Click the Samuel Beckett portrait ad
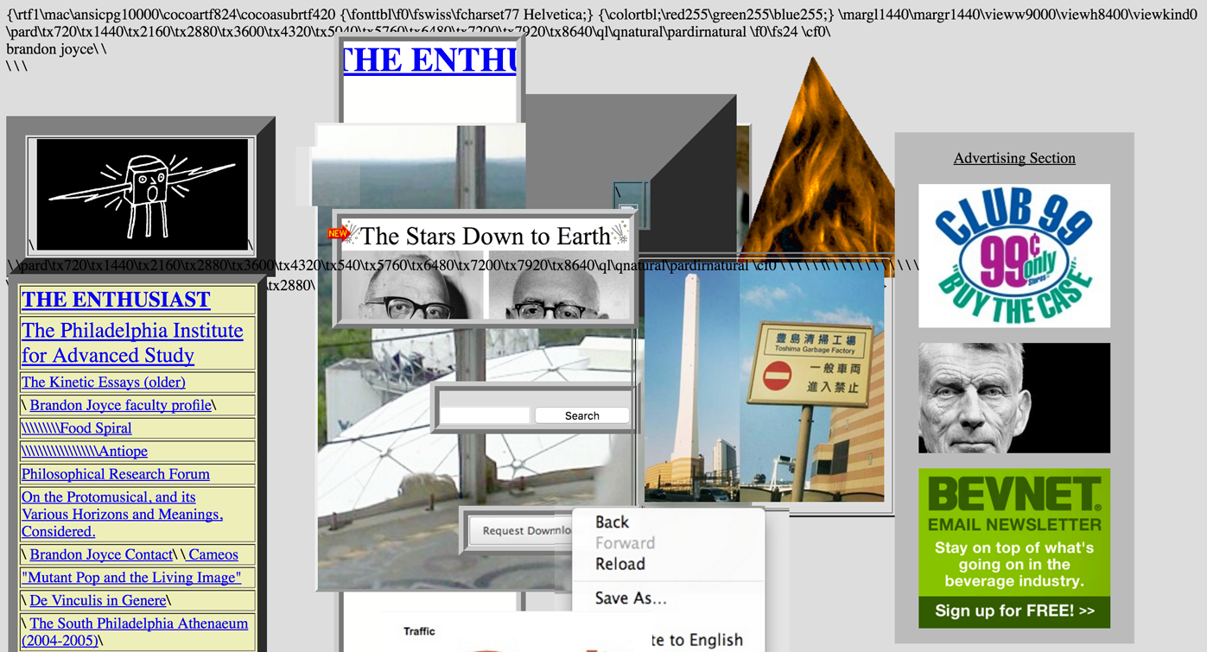The width and height of the screenshot is (1207, 652). 1013,397
